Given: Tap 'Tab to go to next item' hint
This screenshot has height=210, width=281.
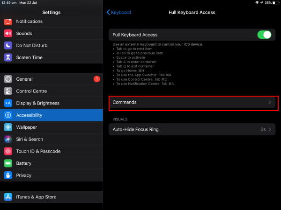Looking at the screenshot, I should tap(134, 49).
